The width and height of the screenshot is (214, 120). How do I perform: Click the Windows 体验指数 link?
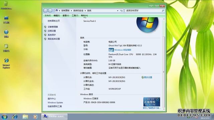(x=123, y=50)
